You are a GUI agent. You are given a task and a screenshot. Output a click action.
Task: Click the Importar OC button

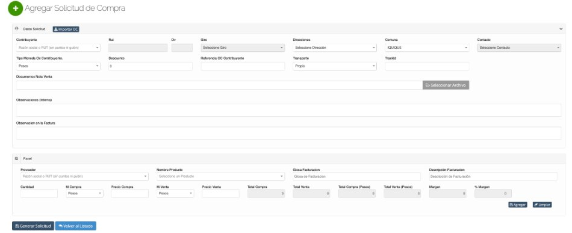(x=66, y=29)
